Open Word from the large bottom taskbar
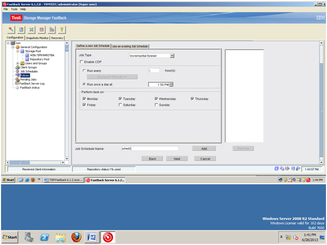Viewport: 327px width, 245px height. [92, 237]
